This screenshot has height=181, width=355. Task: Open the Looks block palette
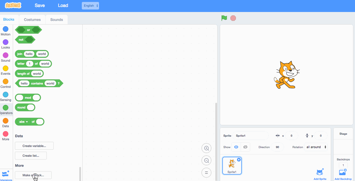point(6,44)
